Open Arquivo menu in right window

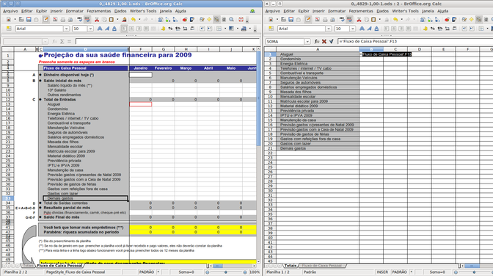[x=273, y=11]
